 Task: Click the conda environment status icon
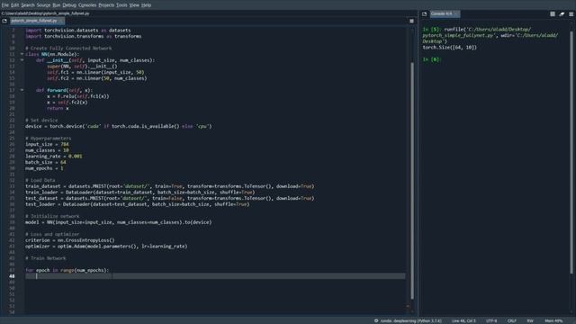pos(376,320)
